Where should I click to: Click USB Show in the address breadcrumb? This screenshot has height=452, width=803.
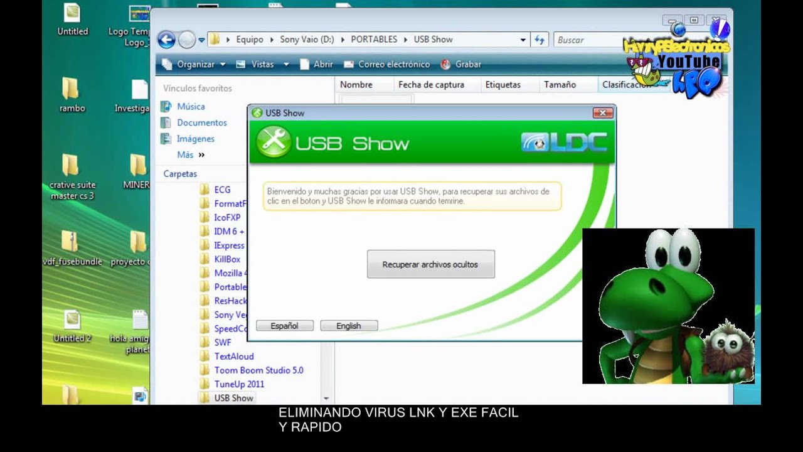coord(433,40)
